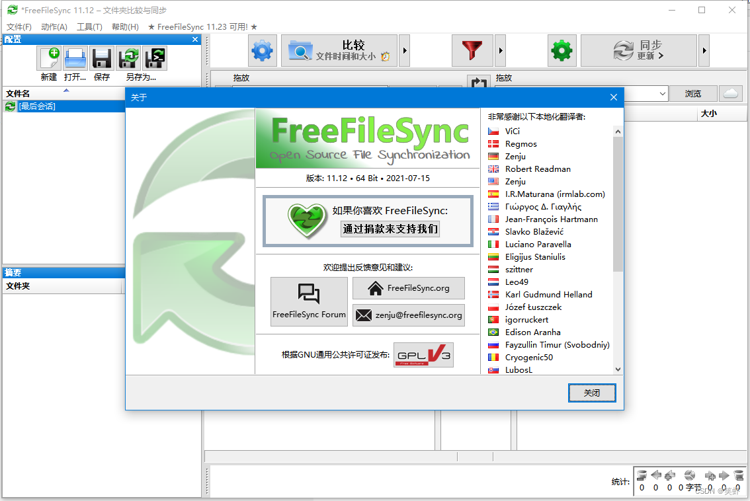750x501 pixels.
Task: Click translator entry ViCi
Action: point(513,132)
